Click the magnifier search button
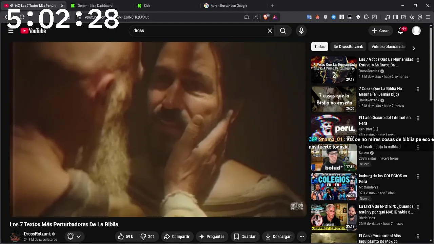Image resolution: width=434 pixels, height=244 pixels. [283, 31]
